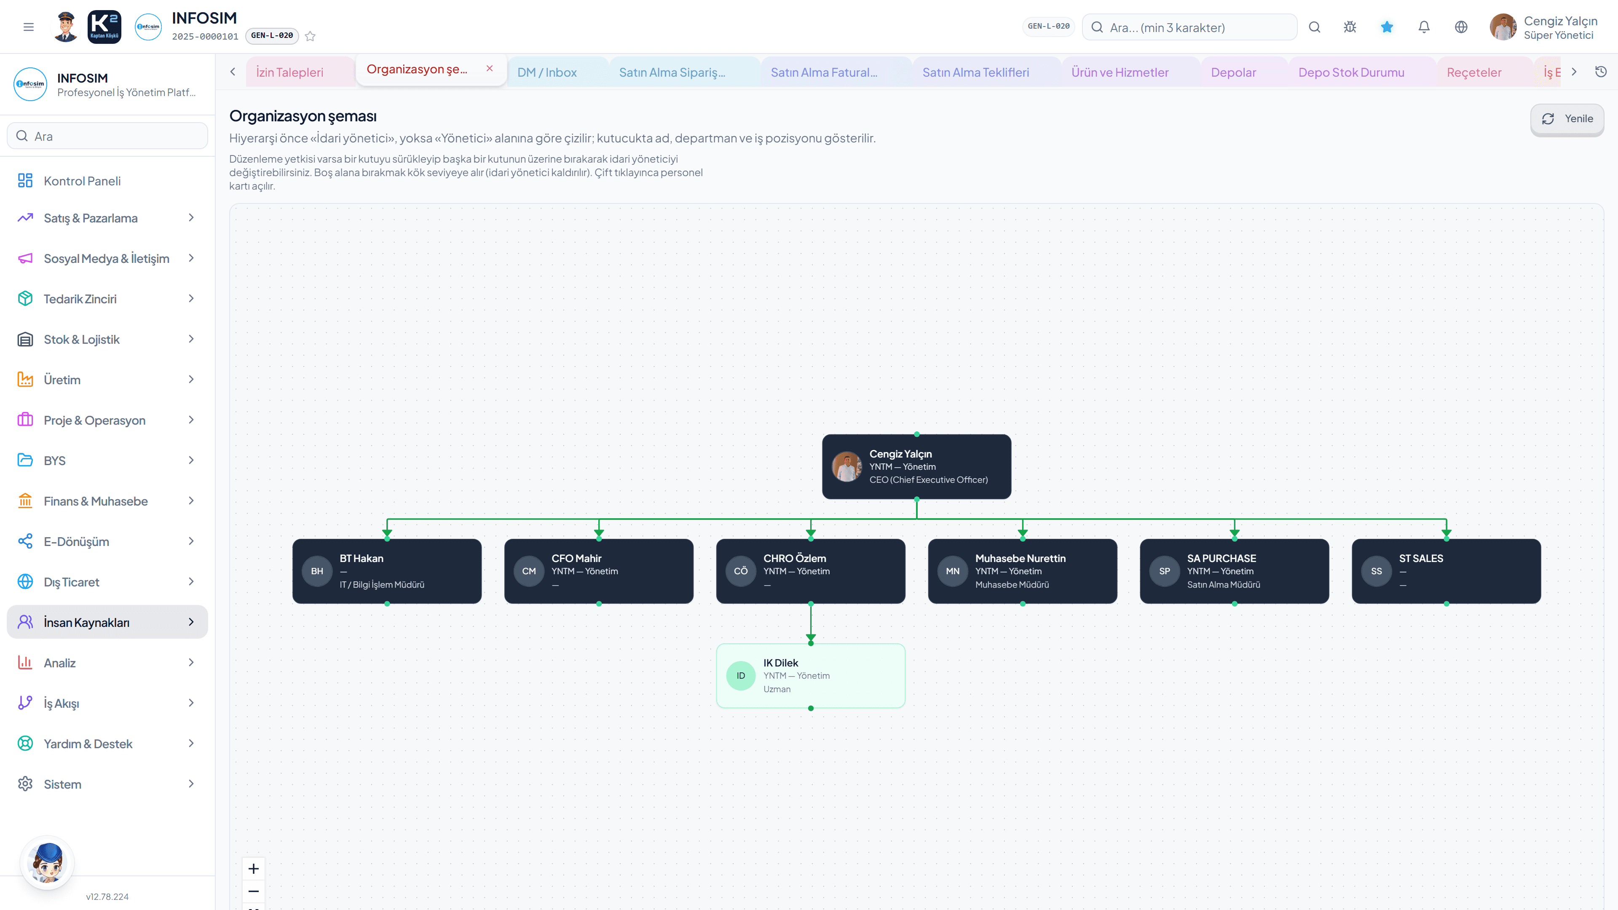
Task: Expand Tedarik Zinciri chevron
Action: [192, 299]
